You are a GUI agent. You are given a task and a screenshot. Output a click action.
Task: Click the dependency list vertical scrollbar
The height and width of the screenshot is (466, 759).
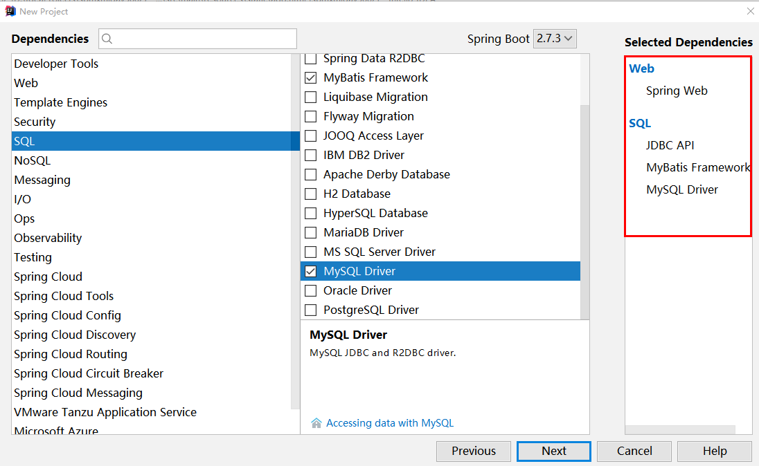pyautogui.click(x=584, y=212)
